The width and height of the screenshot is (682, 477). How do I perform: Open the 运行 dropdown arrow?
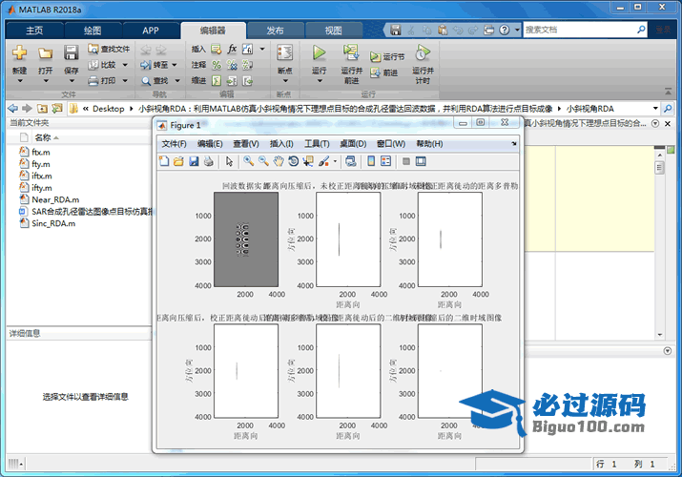pyautogui.click(x=320, y=81)
